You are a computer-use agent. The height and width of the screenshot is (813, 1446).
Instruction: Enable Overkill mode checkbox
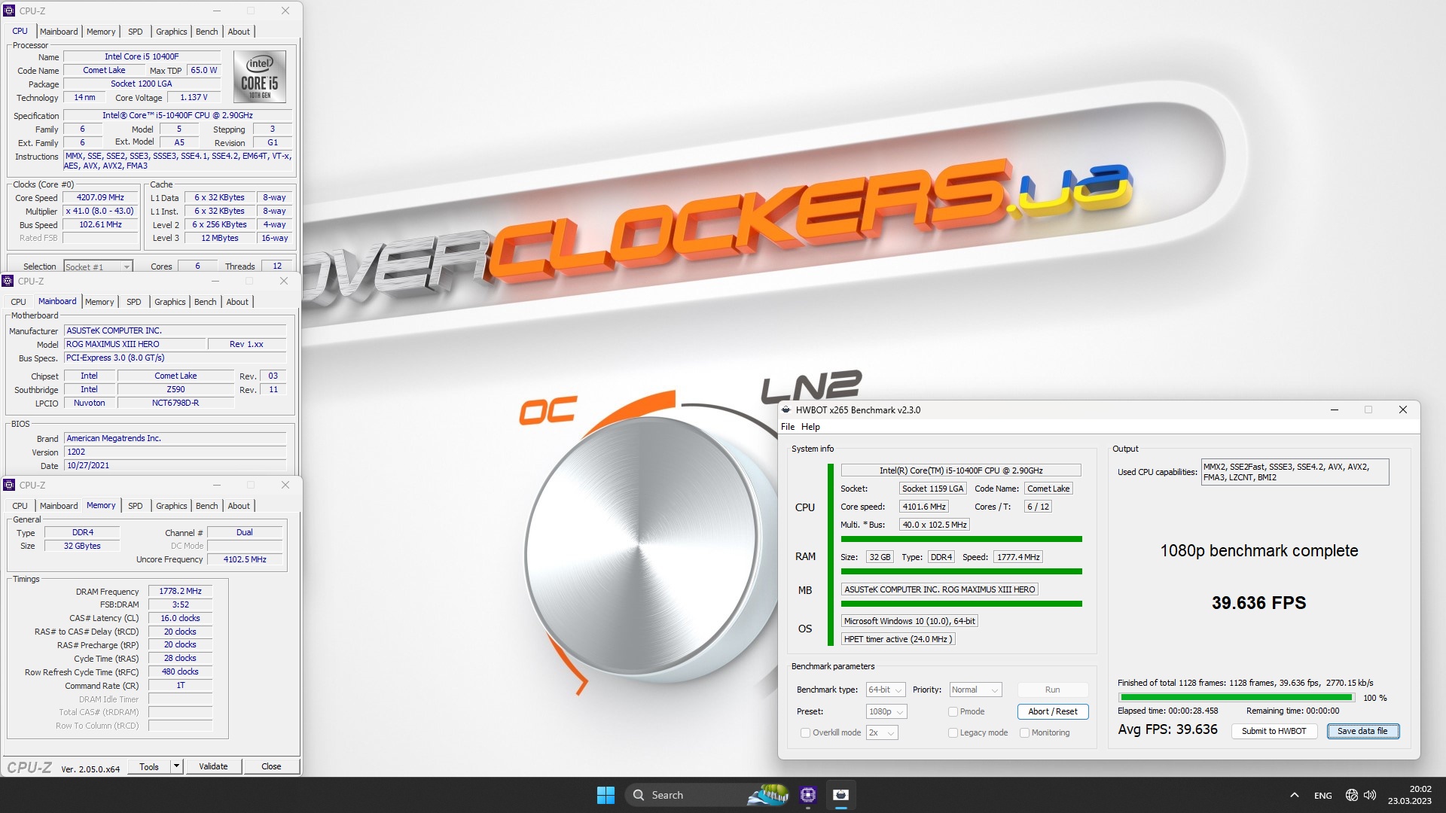(x=805, y=732)
